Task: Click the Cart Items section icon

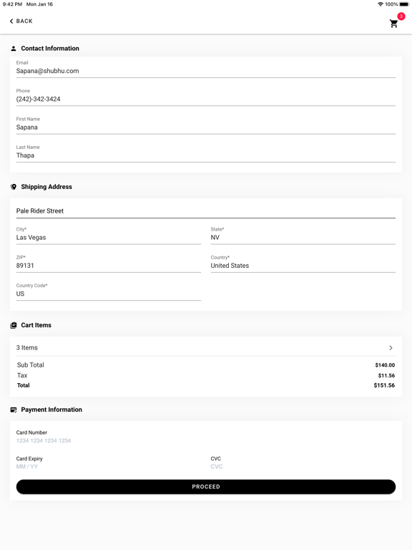Action: point(14,325)
